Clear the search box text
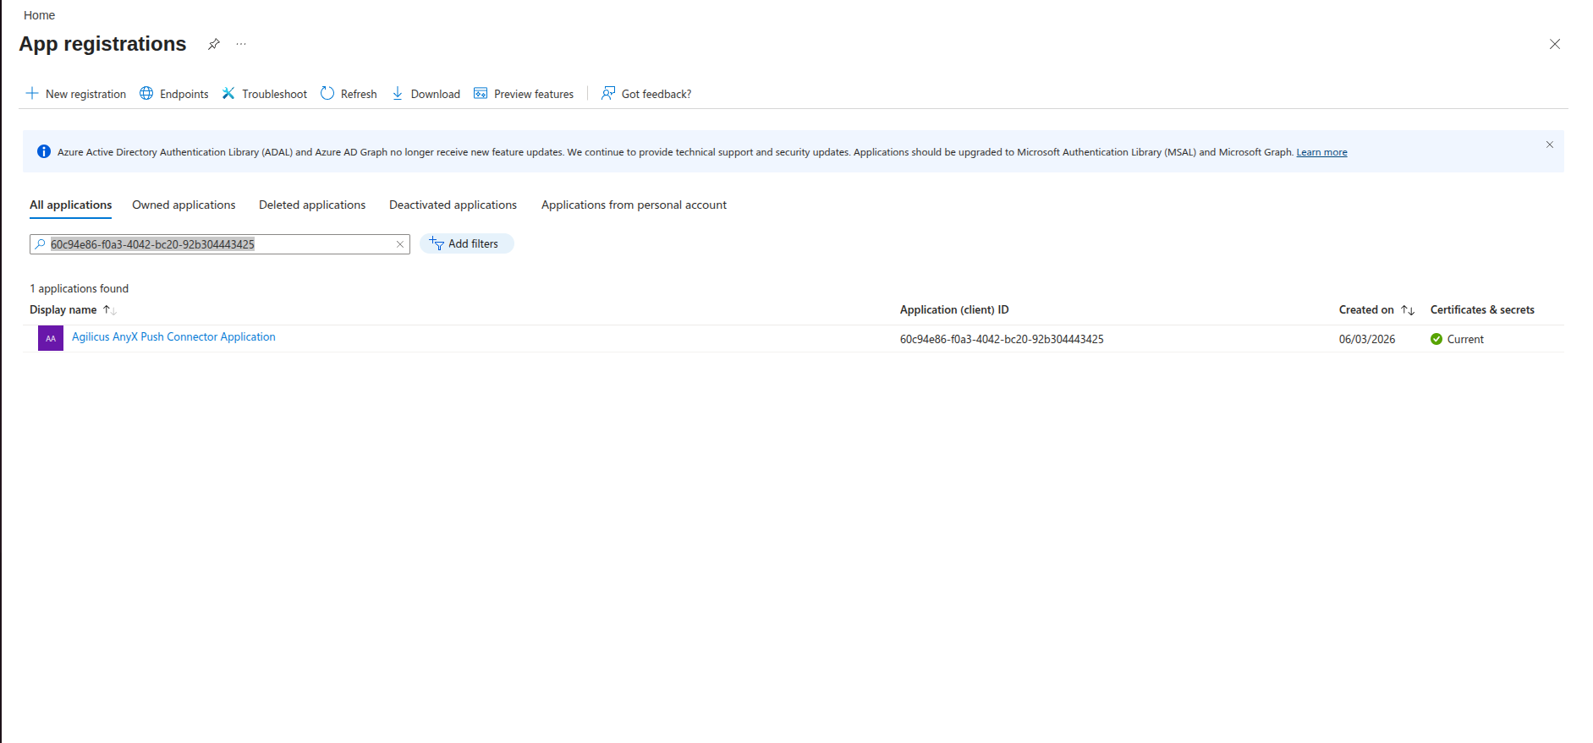The height and width of the screenshot is (743, 1593). [x=400, y=244]
